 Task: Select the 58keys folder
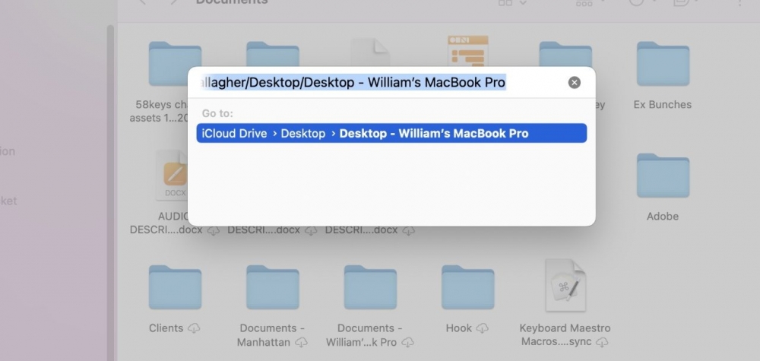tap(175, 65)
